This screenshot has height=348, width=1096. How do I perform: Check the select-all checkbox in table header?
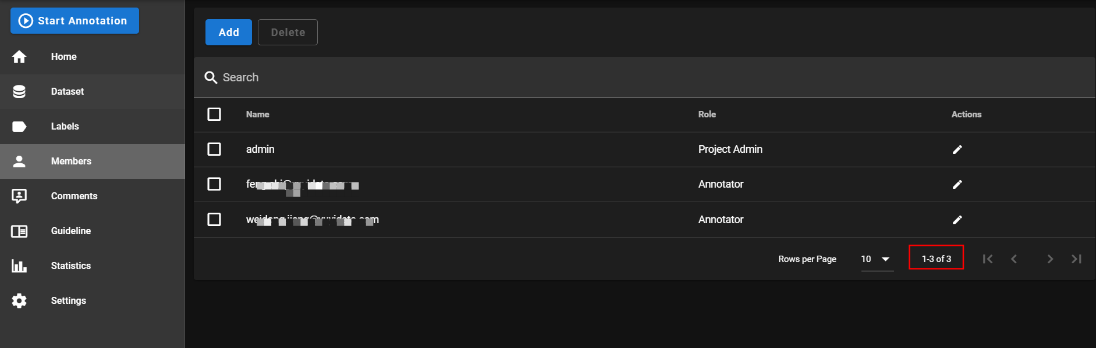pos(214,114)
